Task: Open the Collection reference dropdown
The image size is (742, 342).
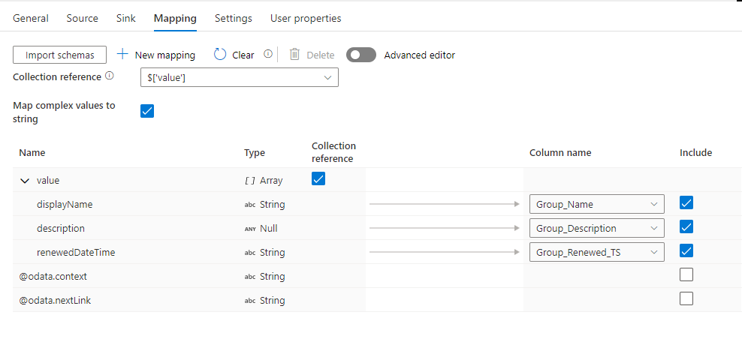Action: coord(239,77)
